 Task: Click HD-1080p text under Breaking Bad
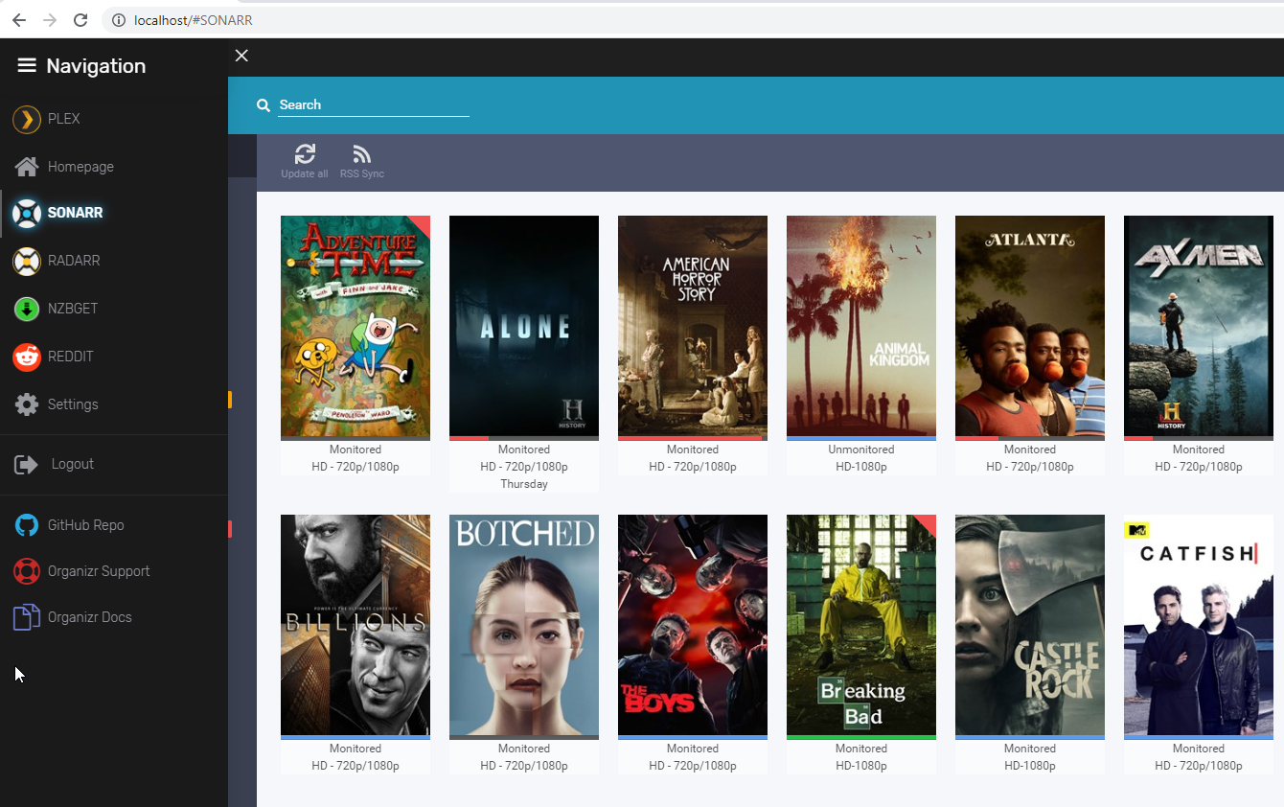(x=861, y=766)
